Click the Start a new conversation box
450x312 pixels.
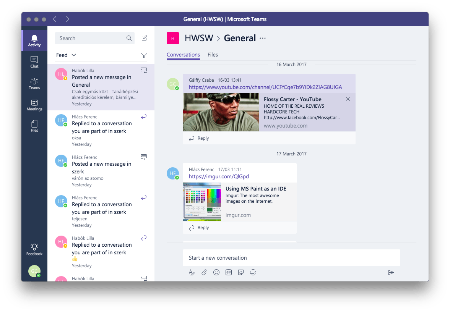coord(291,258)
